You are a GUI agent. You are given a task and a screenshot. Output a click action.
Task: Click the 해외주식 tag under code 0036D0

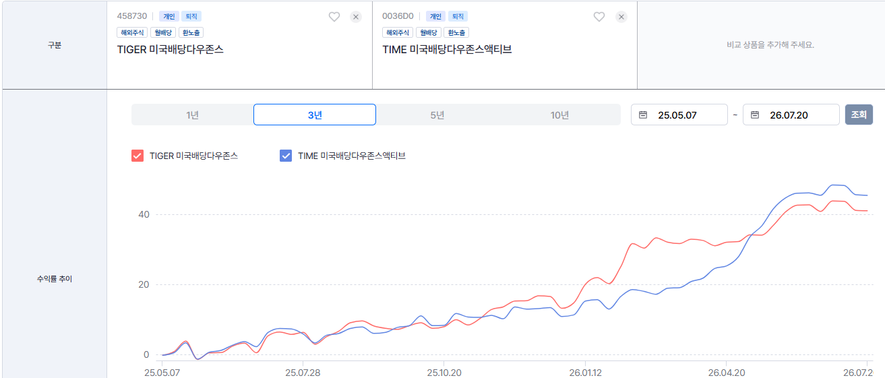[398, 32]
